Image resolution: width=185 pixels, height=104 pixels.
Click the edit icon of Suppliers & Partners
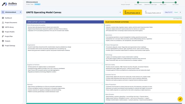[x=102, y=65]
